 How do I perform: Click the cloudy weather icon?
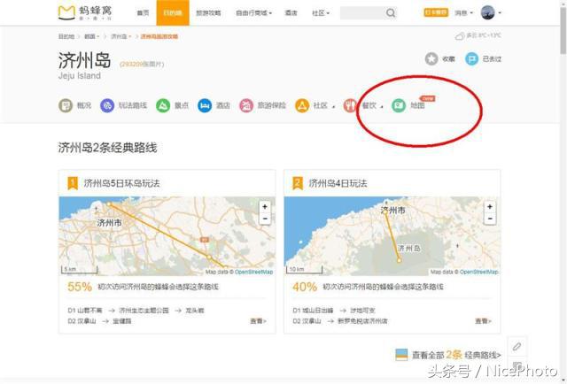point(460,36)
